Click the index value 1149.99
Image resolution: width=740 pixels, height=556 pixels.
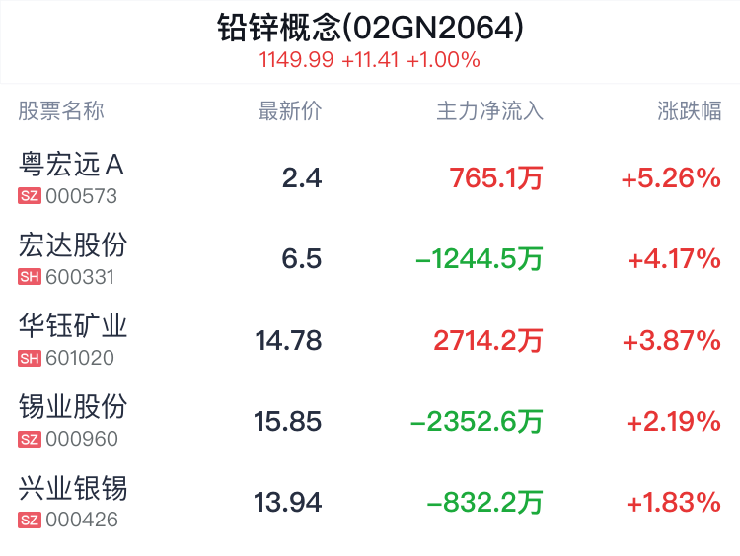[x=296, y=60]
